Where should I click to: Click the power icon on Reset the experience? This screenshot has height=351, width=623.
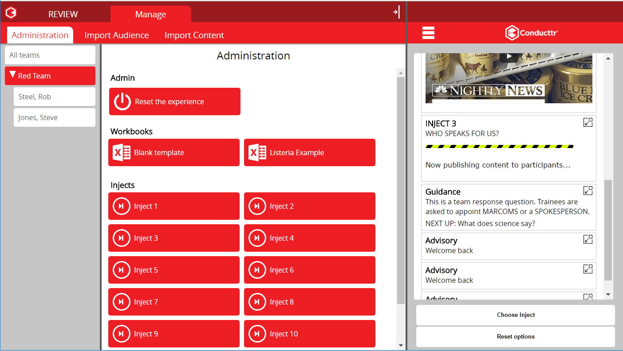(x=122, y=101)
